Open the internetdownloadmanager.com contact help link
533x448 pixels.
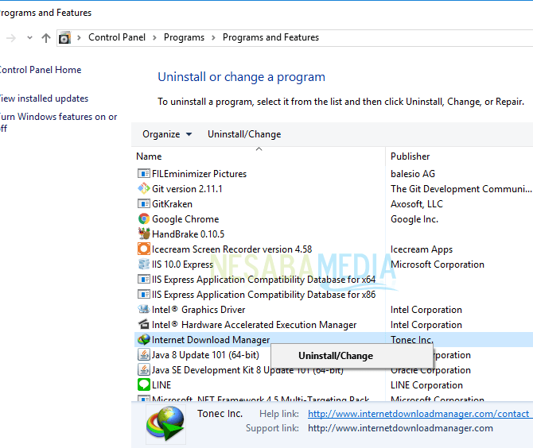coord(418,414)
